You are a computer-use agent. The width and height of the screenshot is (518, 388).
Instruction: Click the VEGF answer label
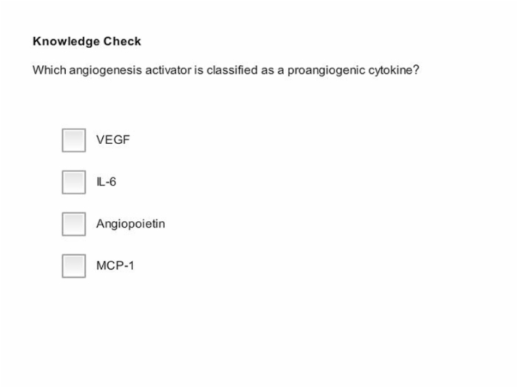point(113,140)
